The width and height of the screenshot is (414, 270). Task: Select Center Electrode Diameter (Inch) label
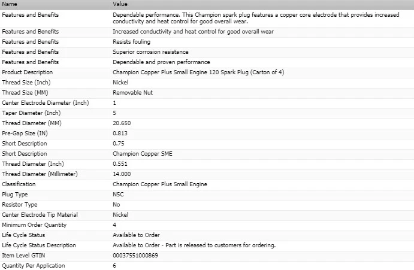46,102
